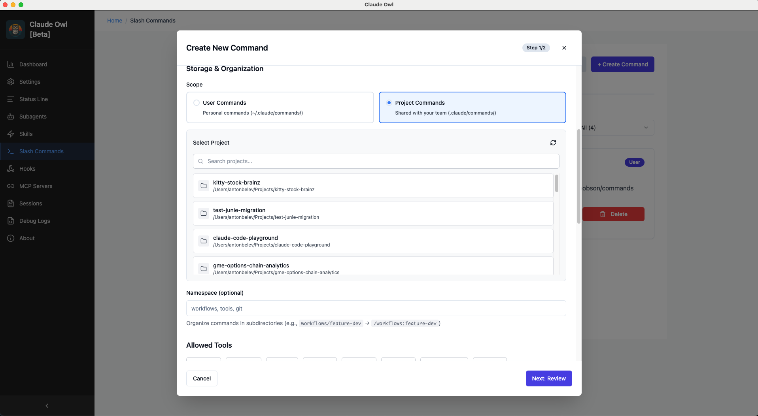Refresh the project list with the refresh icon

point(553,143)
